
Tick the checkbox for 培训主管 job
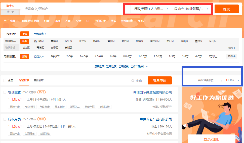coord(5,92)
